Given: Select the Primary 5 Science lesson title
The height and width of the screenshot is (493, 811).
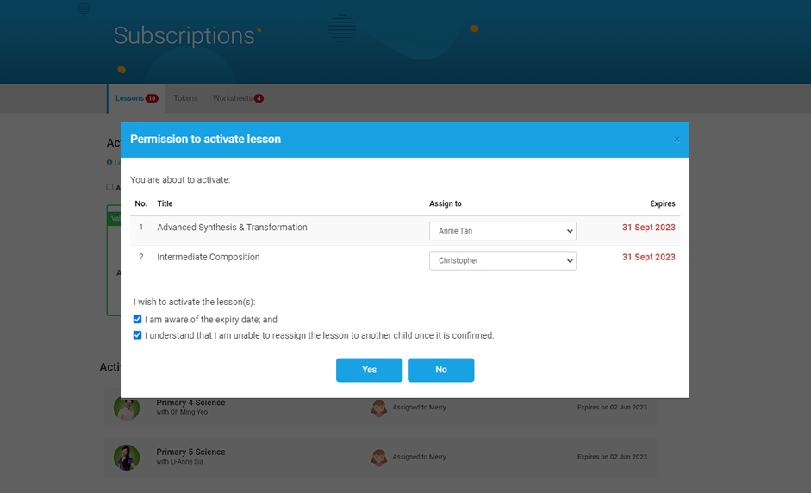Looking at the screenshot, I should pyautogui.click(x=190, y=452).
